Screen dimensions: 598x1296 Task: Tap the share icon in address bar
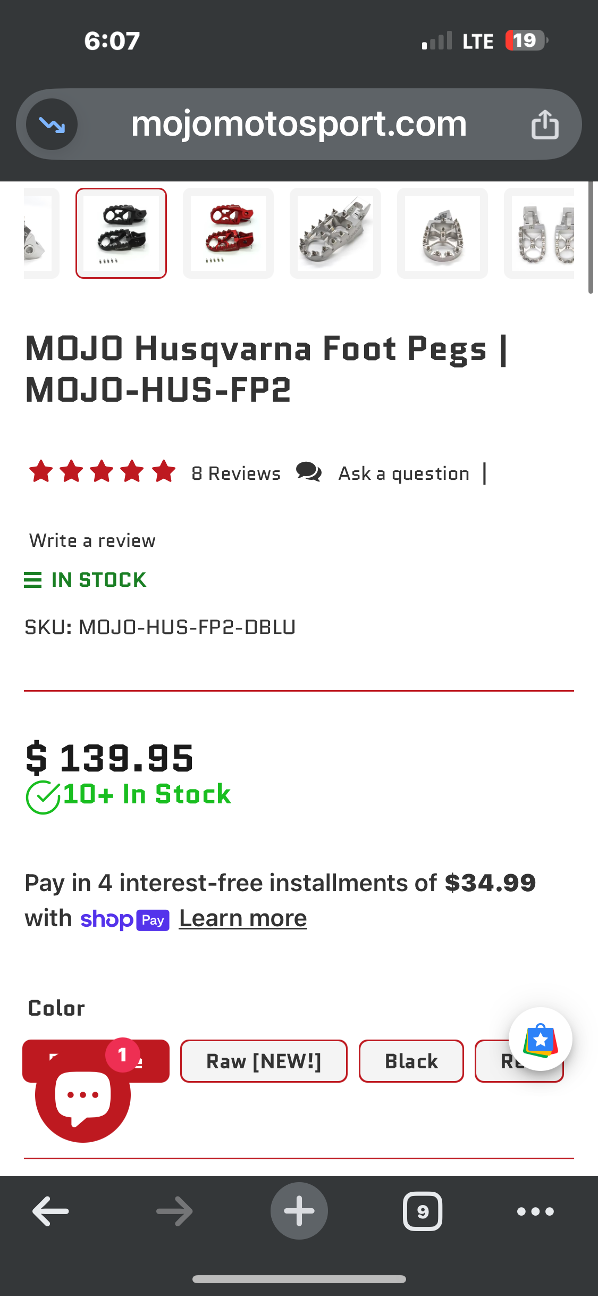pos(545,125)
